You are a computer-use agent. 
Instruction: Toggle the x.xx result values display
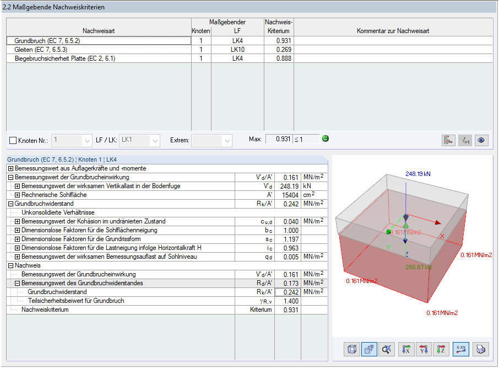click(461, 349)
